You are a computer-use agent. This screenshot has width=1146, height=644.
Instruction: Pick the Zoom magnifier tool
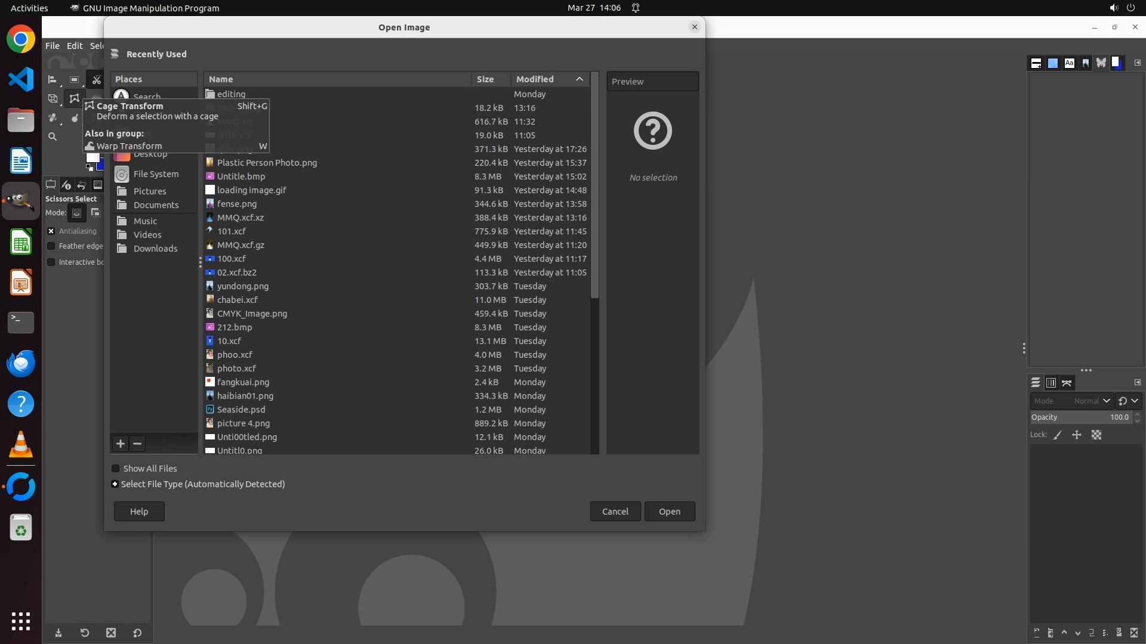pos(53,137)
